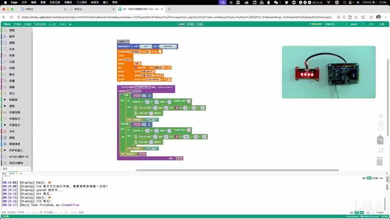Select the third browser tab with mix file
Screen dimensions: 390x219
141,9
